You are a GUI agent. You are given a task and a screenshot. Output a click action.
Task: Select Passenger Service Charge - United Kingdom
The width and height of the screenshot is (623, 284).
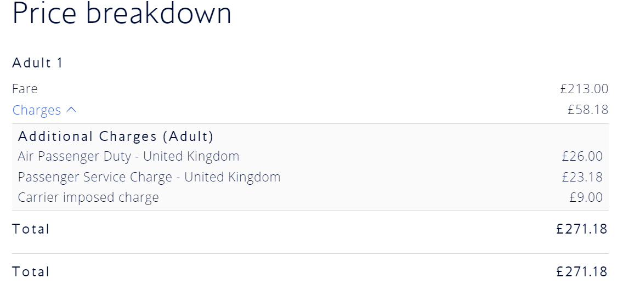click(x=149, y=177)
